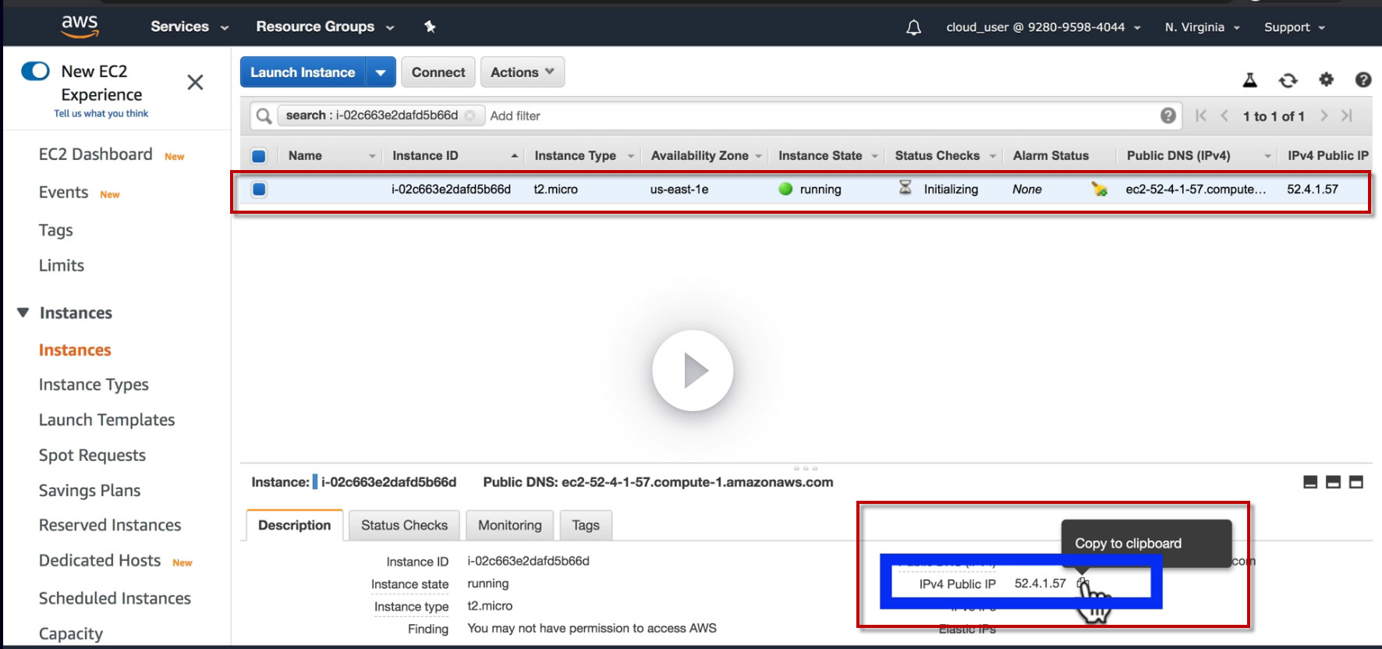Open the Resource Groups dropdown
Image resolution: width=1382 pixels, height=649 pixels.
pos(325,27)
